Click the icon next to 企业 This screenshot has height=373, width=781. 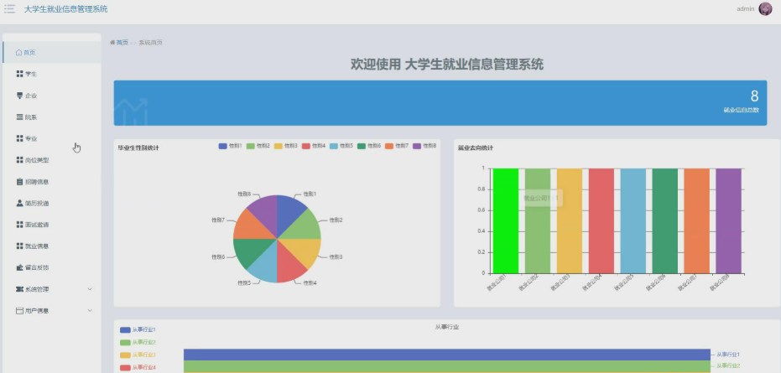[x=19, y=96]
